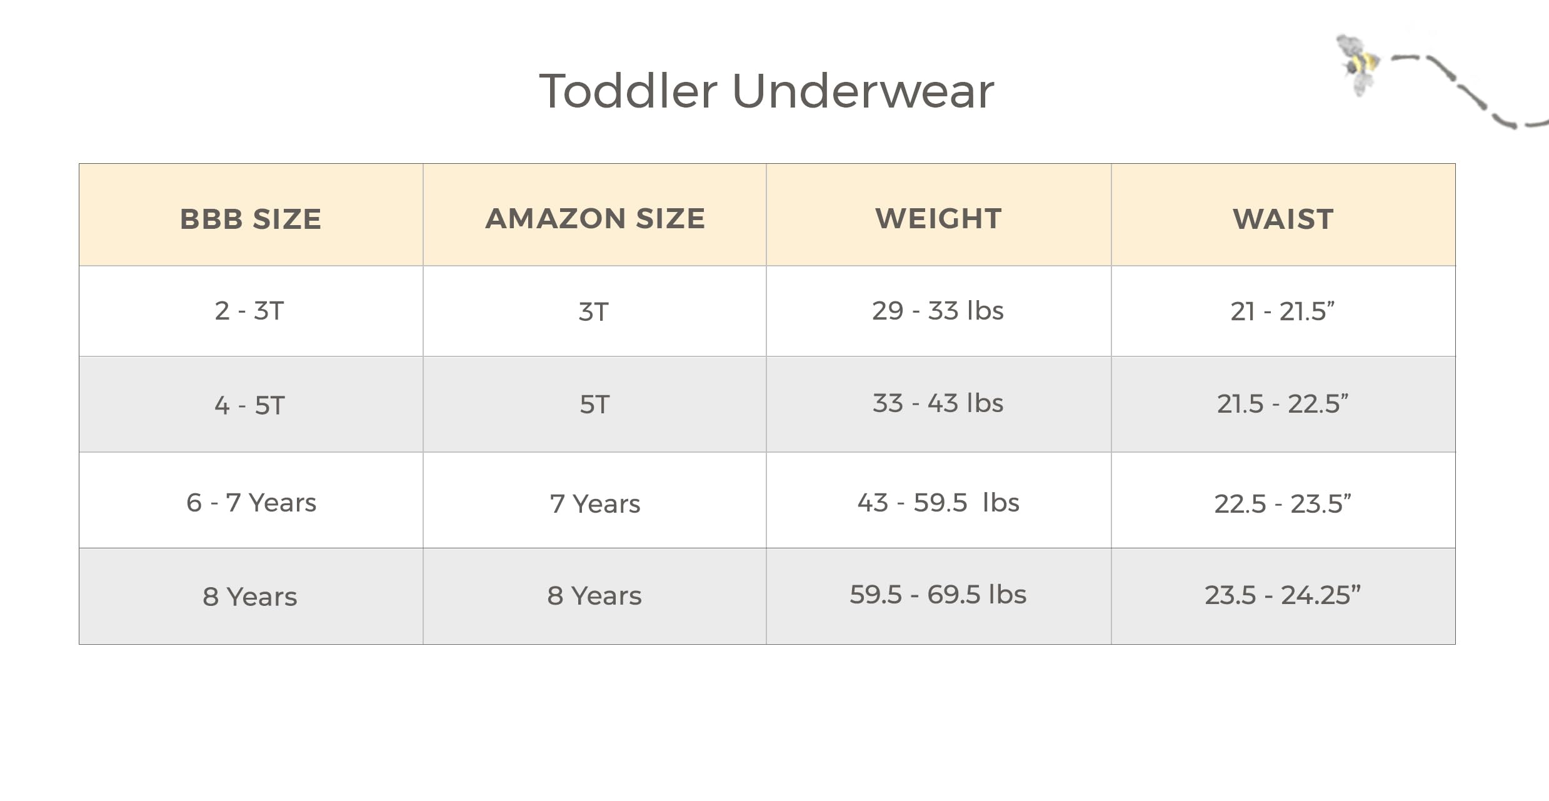
Task: Click the 4 - 5T size cell
Action: pyautogui.click(x=251, y=405)
